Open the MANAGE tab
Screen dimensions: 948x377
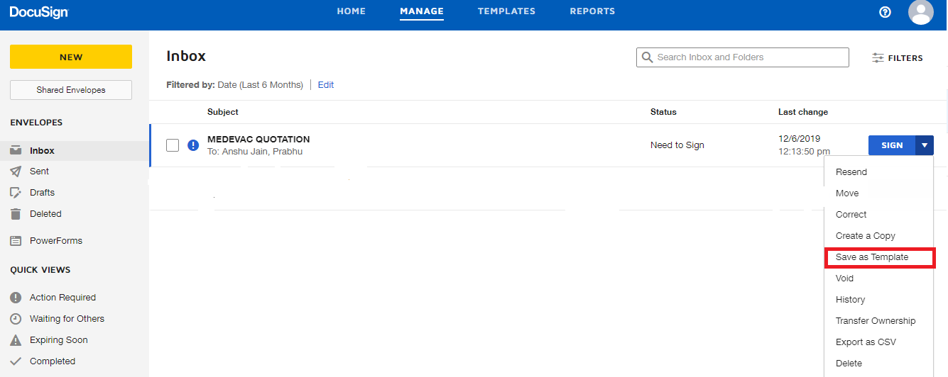coord(422,11)
